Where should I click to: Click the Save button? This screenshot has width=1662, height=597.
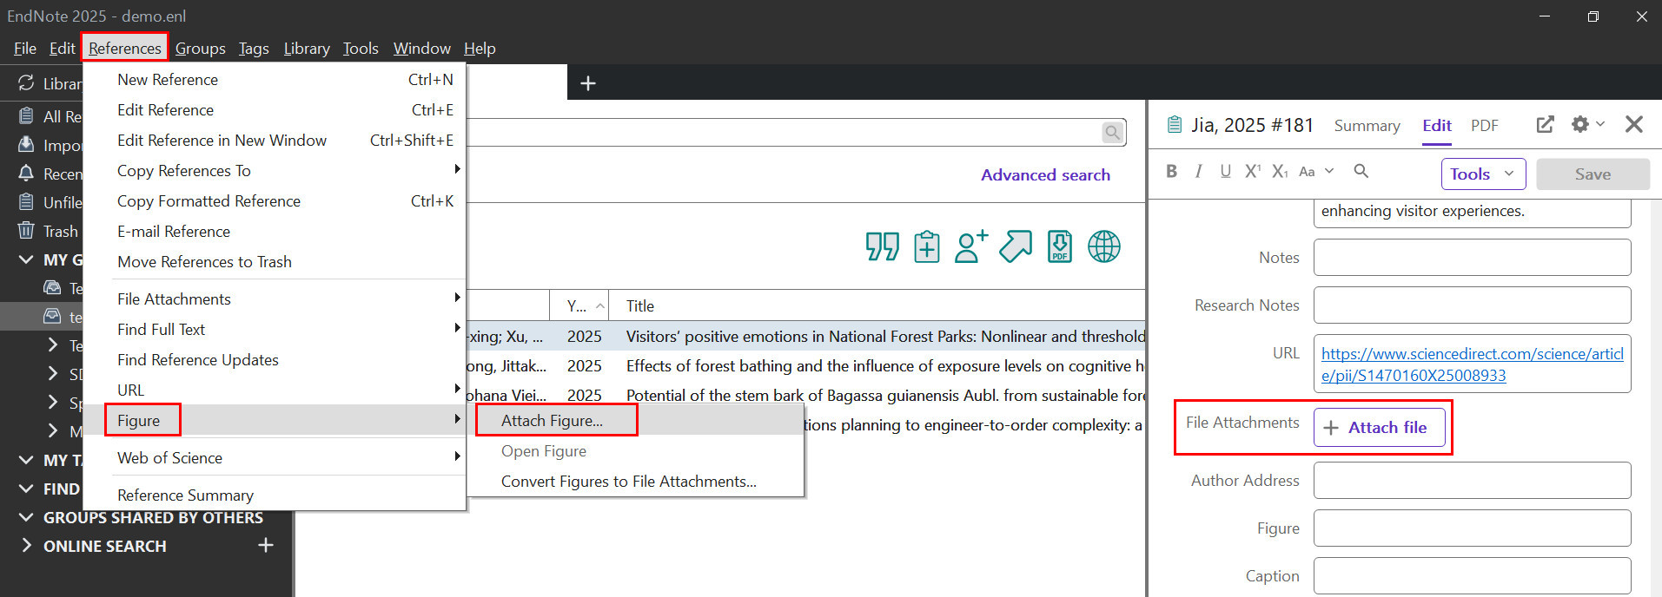coord(1592,174)
